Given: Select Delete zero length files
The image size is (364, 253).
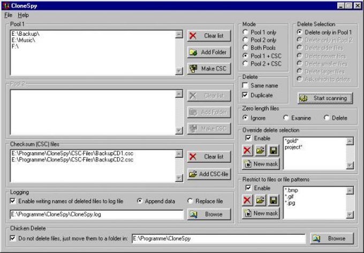Looking at the screenshot, I should coord(336,118).
